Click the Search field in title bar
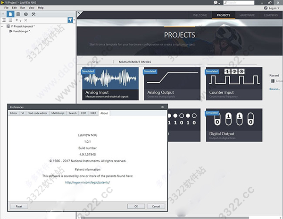 point(239,2)
